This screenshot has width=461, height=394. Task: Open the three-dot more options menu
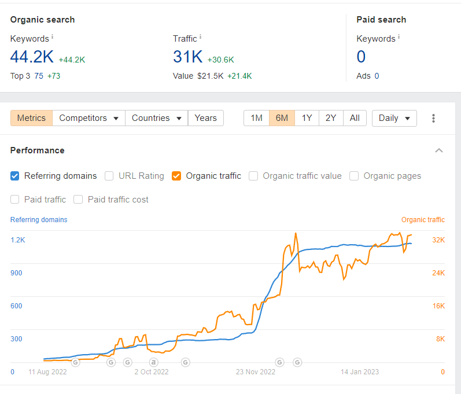click(x=433, y=118)
